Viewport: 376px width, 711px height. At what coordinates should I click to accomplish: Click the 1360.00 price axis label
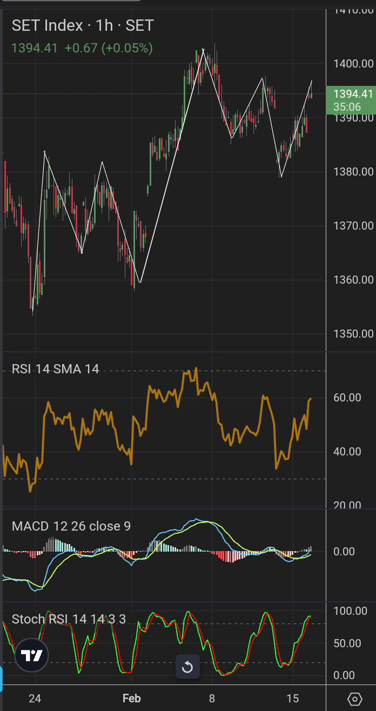point(353,280)
